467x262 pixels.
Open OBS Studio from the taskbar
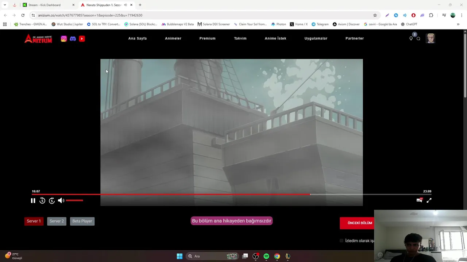256,256
